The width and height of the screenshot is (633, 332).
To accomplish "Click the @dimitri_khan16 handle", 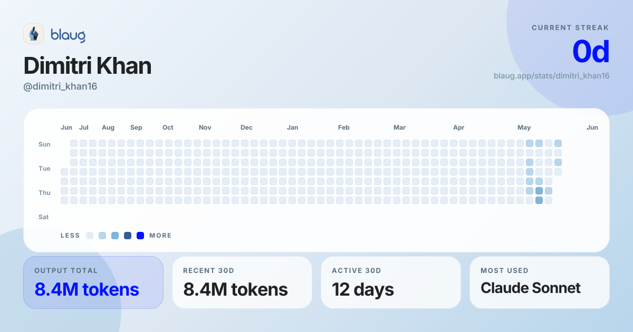I will click(x=61, y=87).
